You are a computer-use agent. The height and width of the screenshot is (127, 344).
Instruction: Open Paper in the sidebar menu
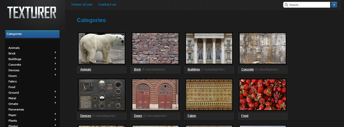tap(13, 115)
